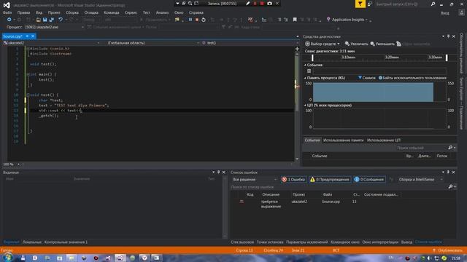Click the Application Insights icon
Image resolution: width=467 pixels, height=262 pixels.
[328, 20]
